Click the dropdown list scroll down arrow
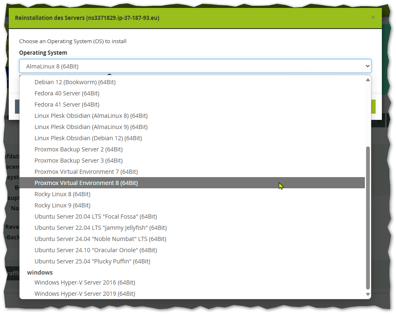396x314 pixels. coord(367,294)
